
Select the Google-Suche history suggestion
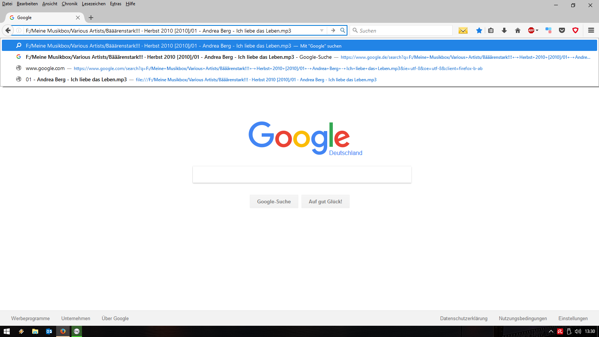pos(299,57)
